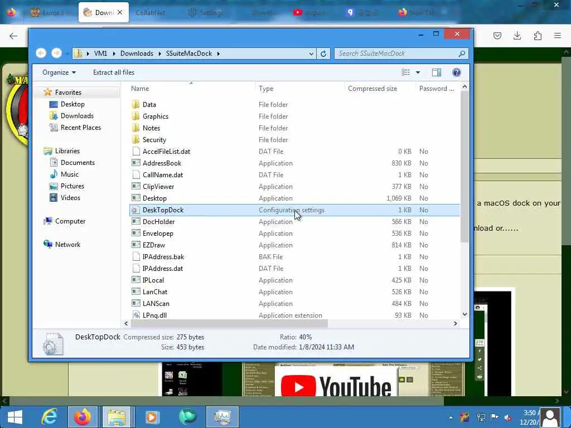The height and width of the screenshot is (428, 571).
Task: Open the Documents library
Action: pos(78,163)
